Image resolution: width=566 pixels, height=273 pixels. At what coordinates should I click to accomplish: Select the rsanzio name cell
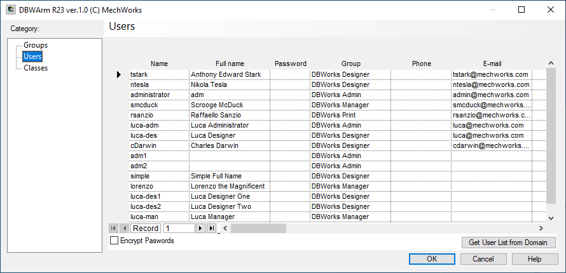tap(159, 116)
